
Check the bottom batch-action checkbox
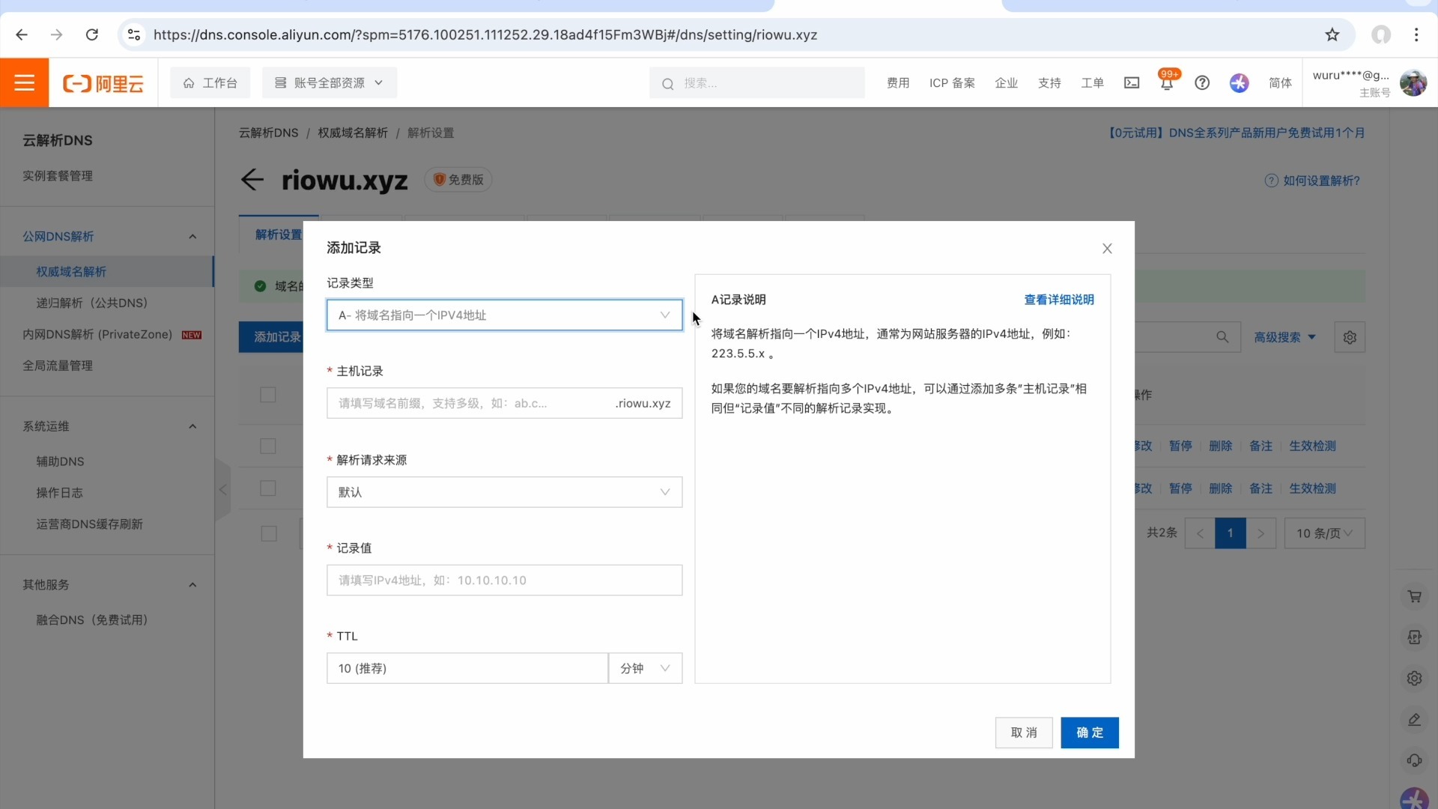point(268,533)
